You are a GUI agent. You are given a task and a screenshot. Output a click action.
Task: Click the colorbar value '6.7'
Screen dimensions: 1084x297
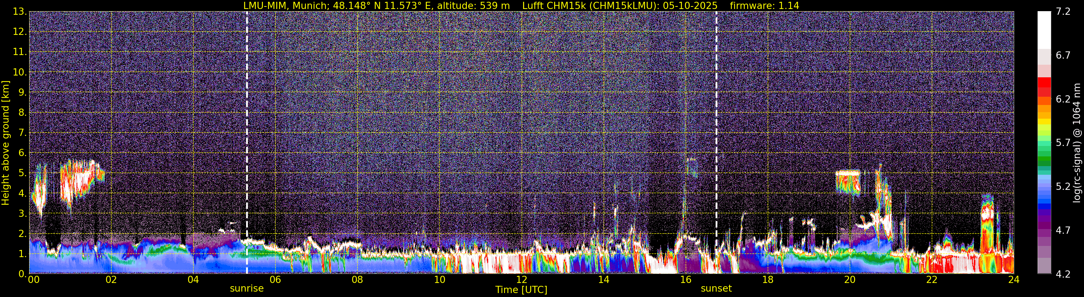[x=1063, y=55]
